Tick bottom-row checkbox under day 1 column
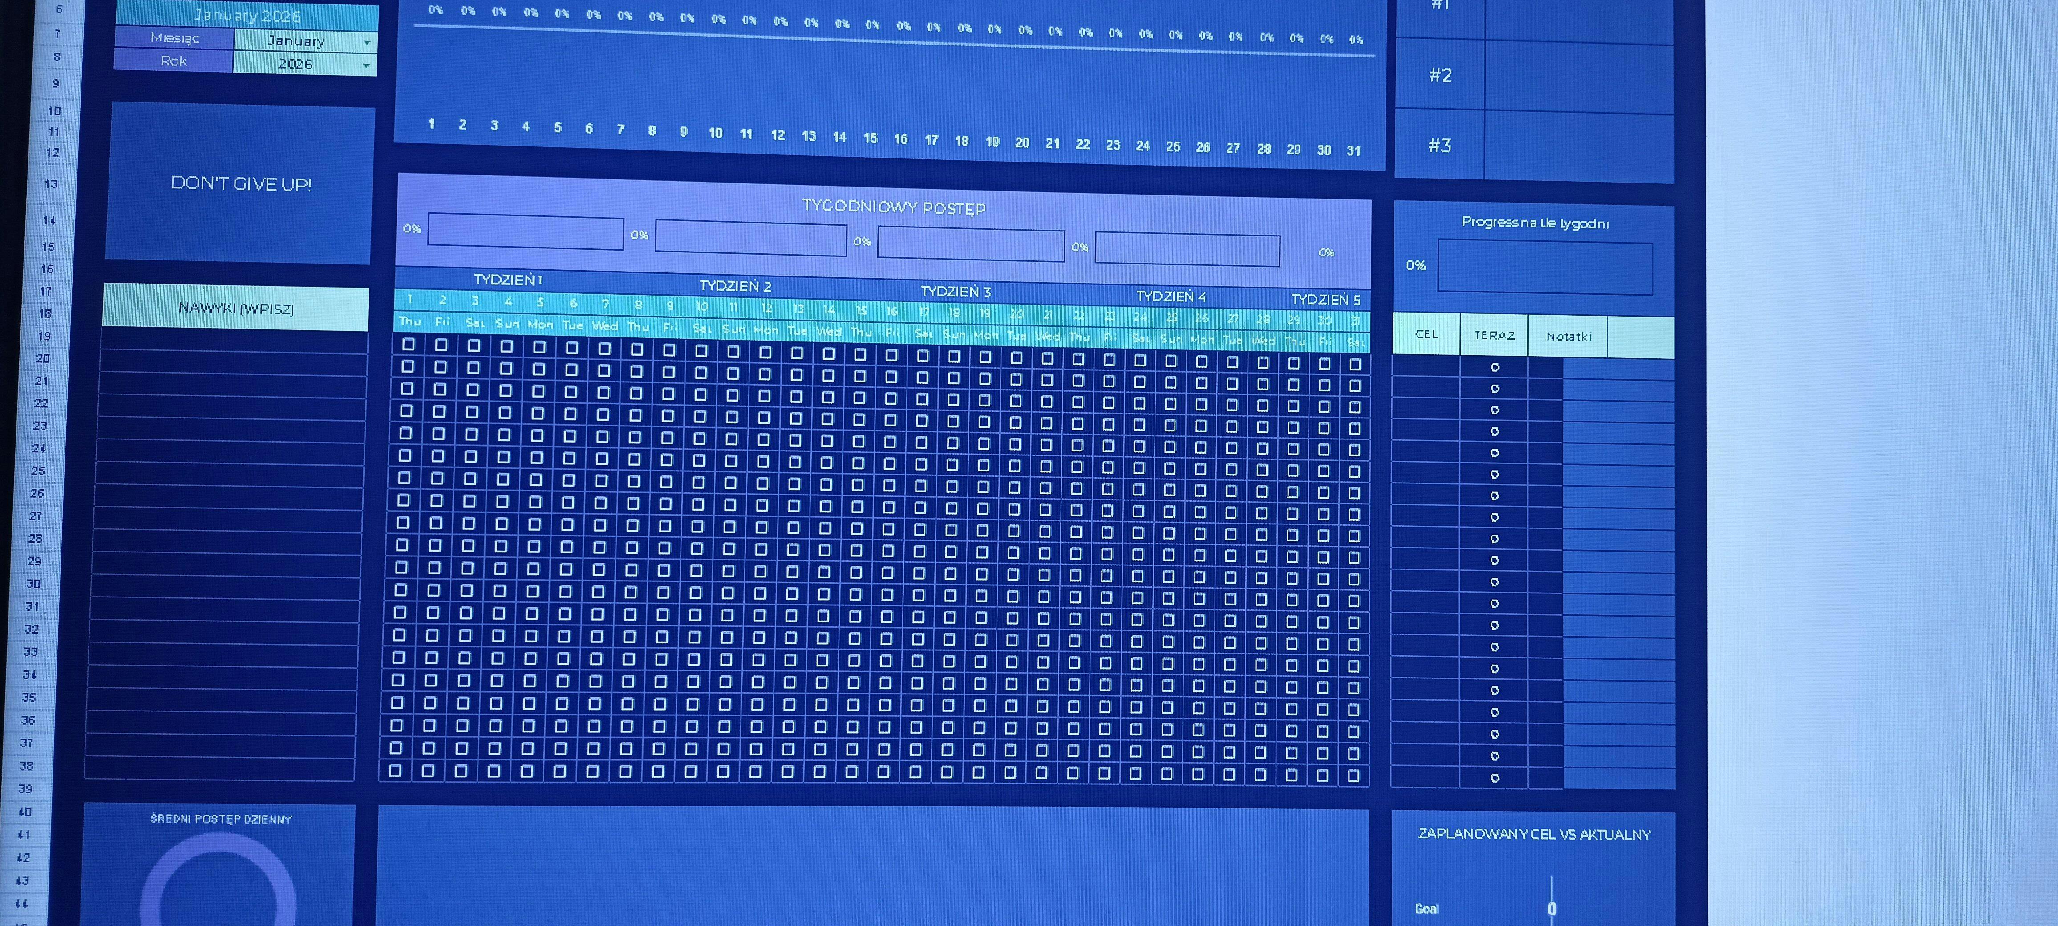 pyautogui.click(x=395, y=770)
